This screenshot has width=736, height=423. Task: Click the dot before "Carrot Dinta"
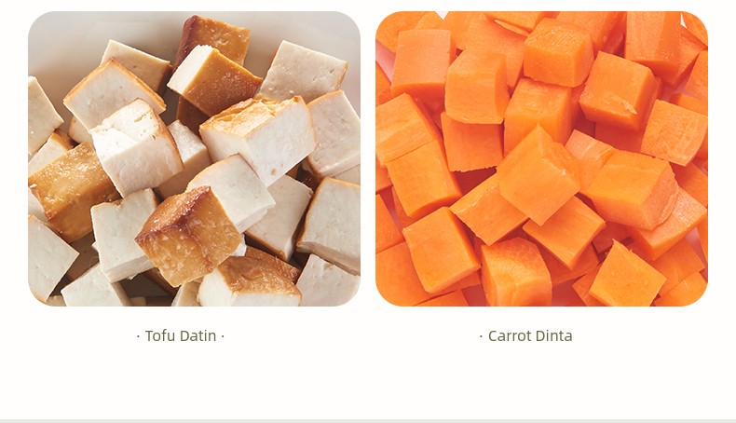pos(481,336)
